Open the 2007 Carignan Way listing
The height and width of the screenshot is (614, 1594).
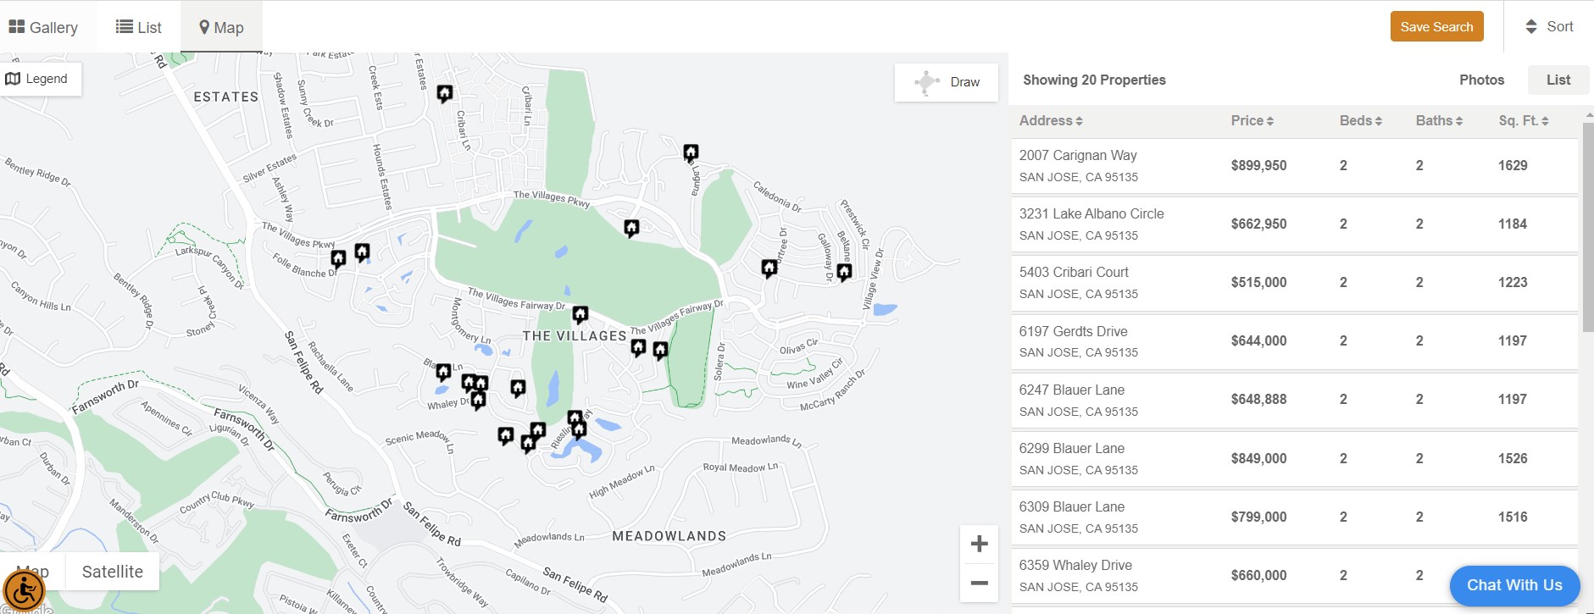[x=1077, y=155]
